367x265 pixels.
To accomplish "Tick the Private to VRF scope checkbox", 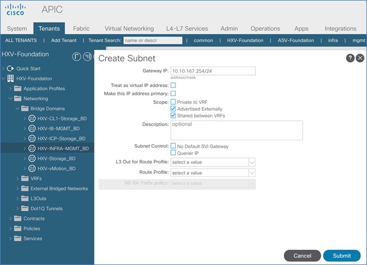I will tap(173, 102).
